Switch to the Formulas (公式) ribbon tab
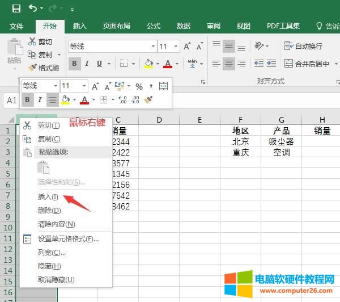Viewport: 340px width, 302px height. 153,26
